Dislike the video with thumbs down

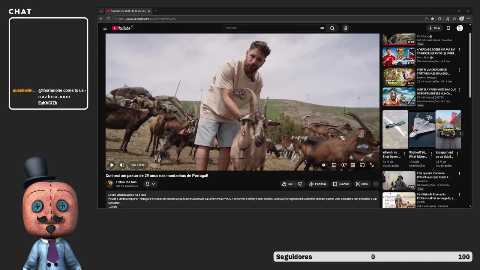[x=300, y=184]
